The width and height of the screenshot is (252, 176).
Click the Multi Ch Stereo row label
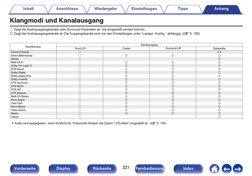pyautogui.click(x=20, y=97)
